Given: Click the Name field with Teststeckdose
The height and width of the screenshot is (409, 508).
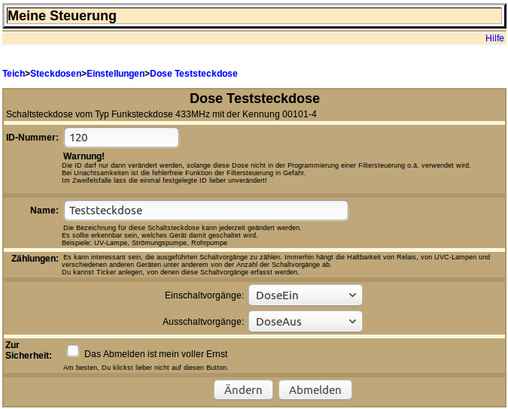Looking at the screenshot, I should [x=205, y=211].
